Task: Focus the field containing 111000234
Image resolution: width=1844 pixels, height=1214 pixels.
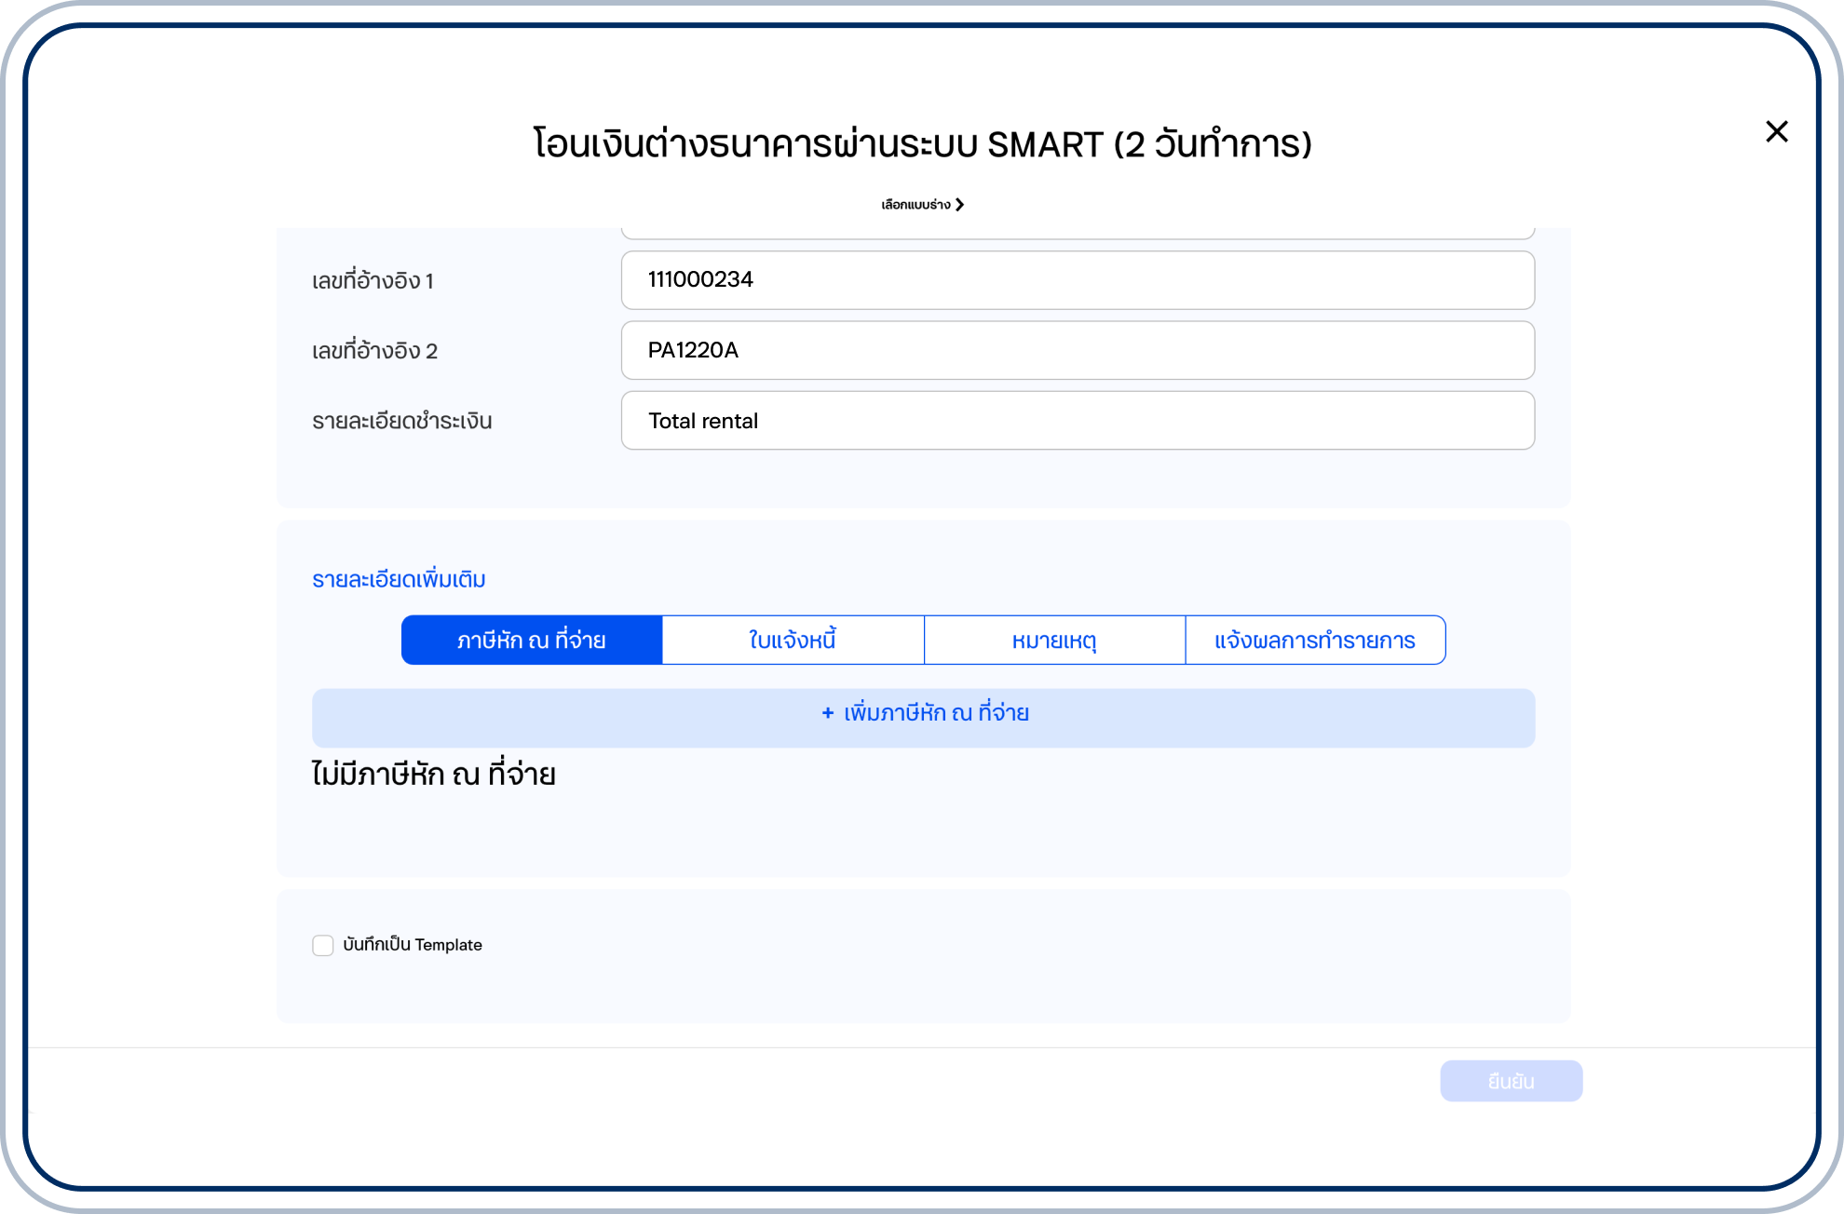Action: (1078, 280)
